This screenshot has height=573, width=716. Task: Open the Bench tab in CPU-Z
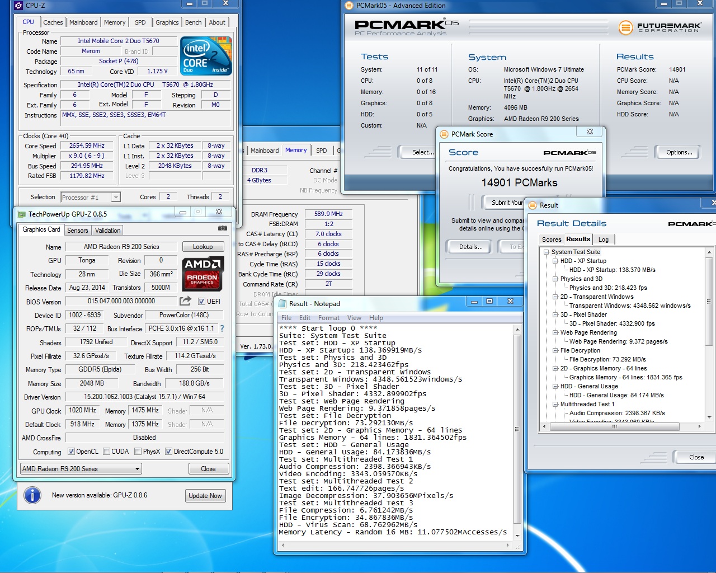click(194, 22)
